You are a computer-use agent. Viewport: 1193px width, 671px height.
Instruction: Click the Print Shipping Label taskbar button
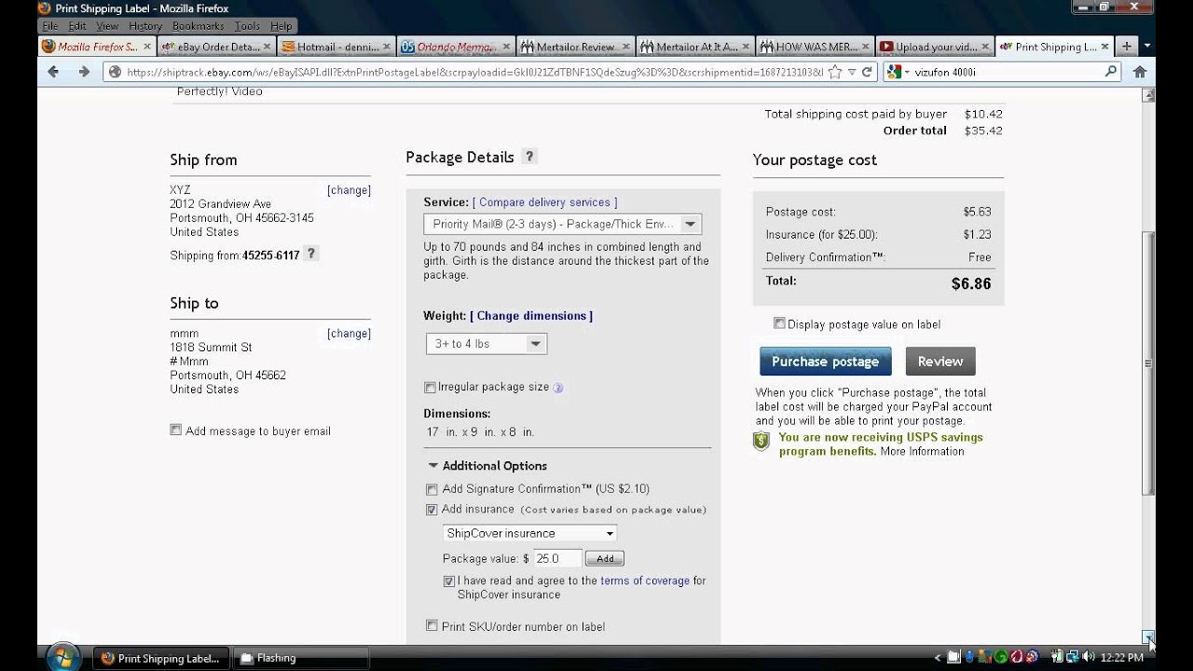(x=160, y=658)
